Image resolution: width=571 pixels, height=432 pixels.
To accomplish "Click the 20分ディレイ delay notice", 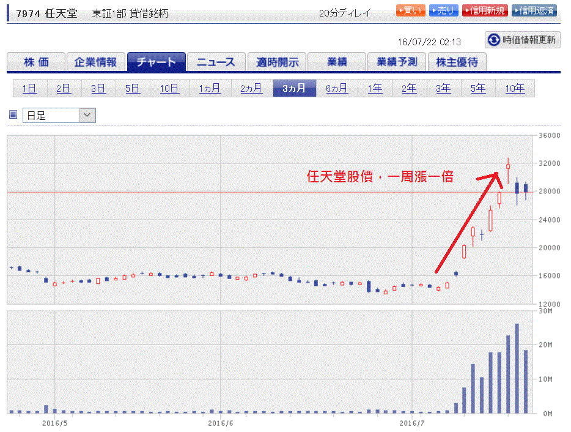I will coord(344,13).
